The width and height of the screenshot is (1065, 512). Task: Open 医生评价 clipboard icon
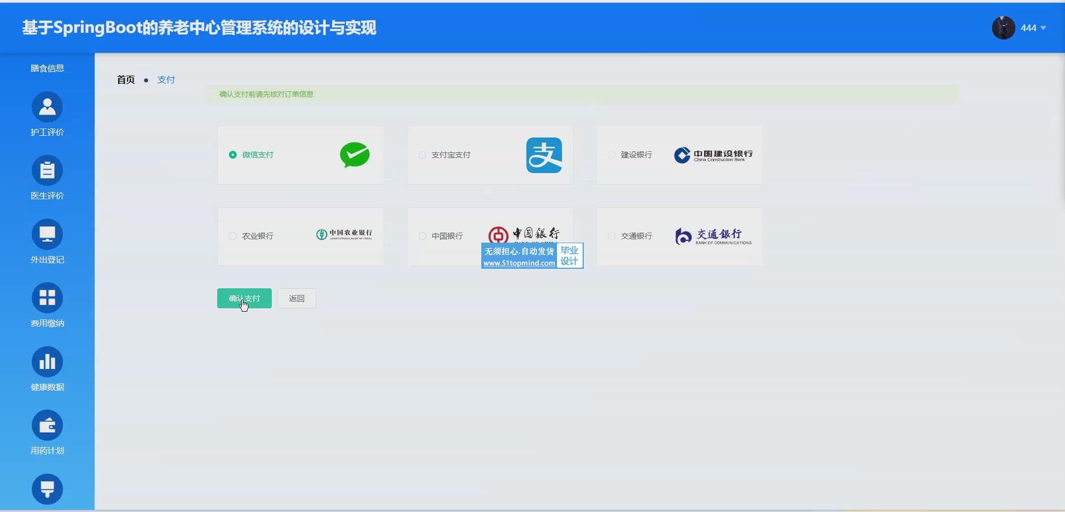47,170
